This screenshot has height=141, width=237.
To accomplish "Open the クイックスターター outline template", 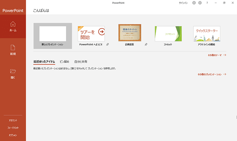I will tap(207, 34).
